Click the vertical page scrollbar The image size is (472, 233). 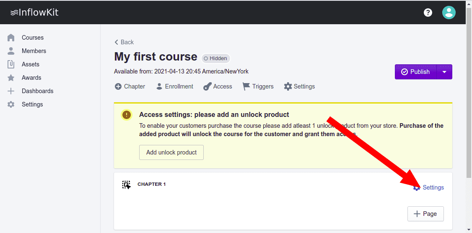469,104
